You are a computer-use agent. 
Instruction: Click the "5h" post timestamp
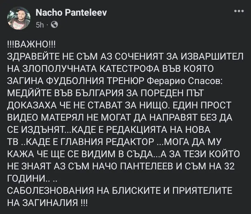tap(40, 25)
